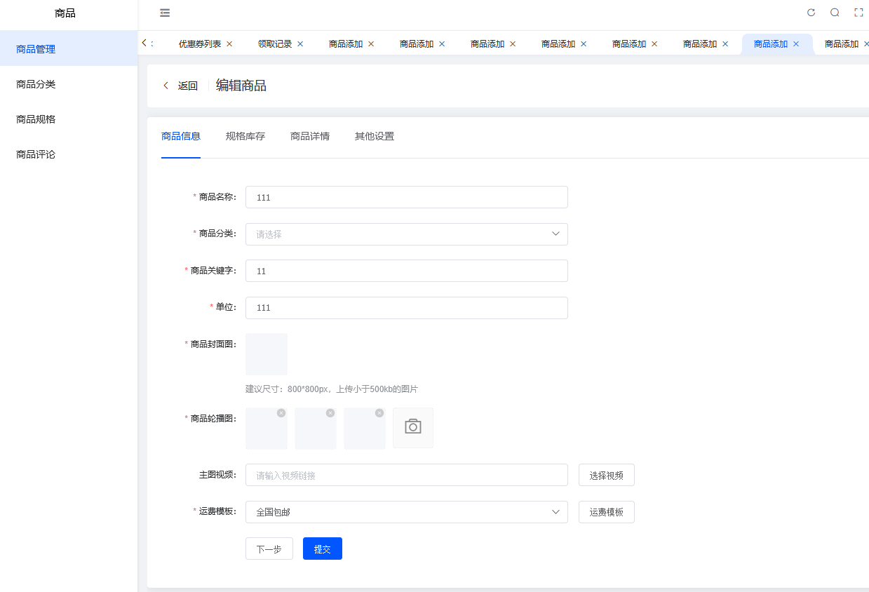Go to 商品分类 in the sidebar

click(x=69, y=84)
